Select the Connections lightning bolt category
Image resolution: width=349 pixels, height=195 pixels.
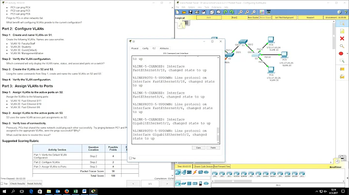pos(195,172)
